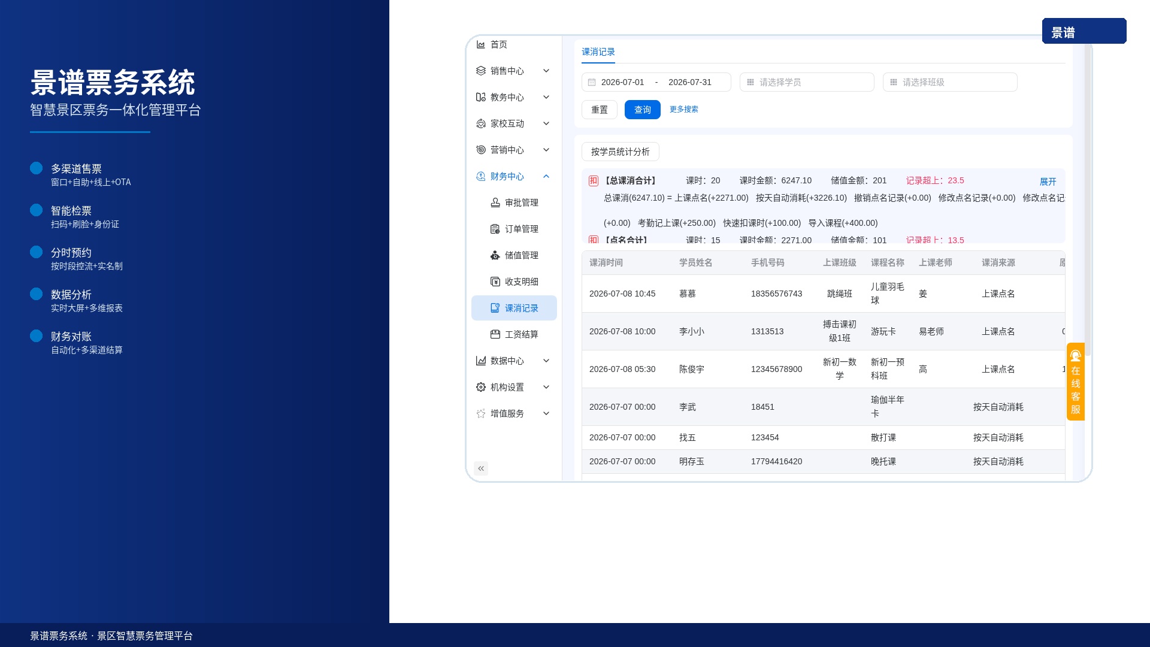Click the 财务中心 finance icon
Image resolution: width=1150 pixels, height=647 pixels.
480,176
